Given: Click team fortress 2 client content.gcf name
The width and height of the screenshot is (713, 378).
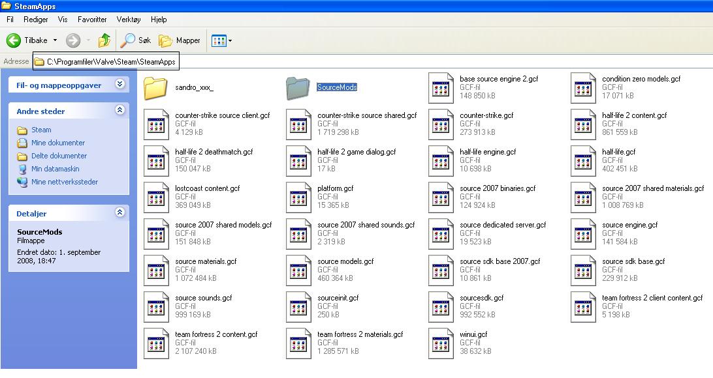Looking at the screenshot, I should [x=652, y=298].
